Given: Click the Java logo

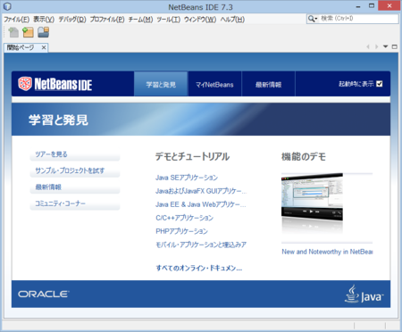Looking at the screenshot, I should coord(364,294).
